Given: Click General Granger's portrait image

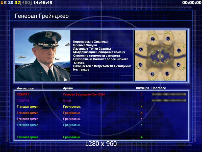Looking at the screenshot, I should pyautogui.click(x=43, y=55).
